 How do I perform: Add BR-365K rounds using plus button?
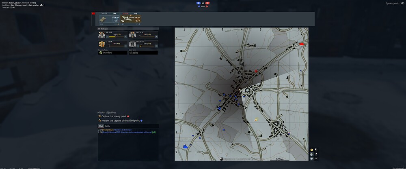[157, 37]
